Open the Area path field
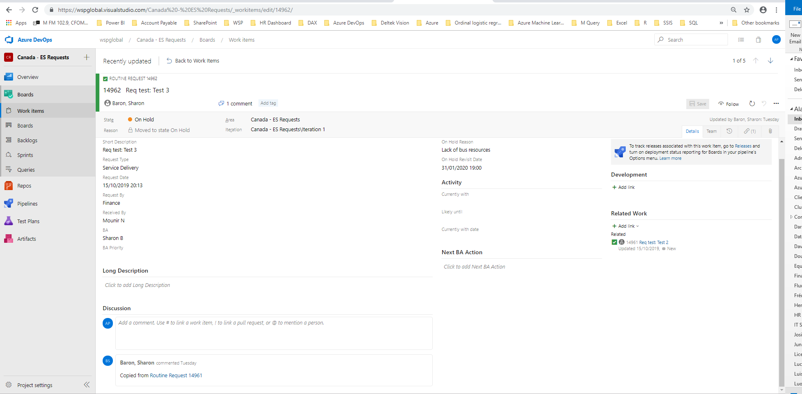Viewport: 802px width, 394px height. (275, 119)
